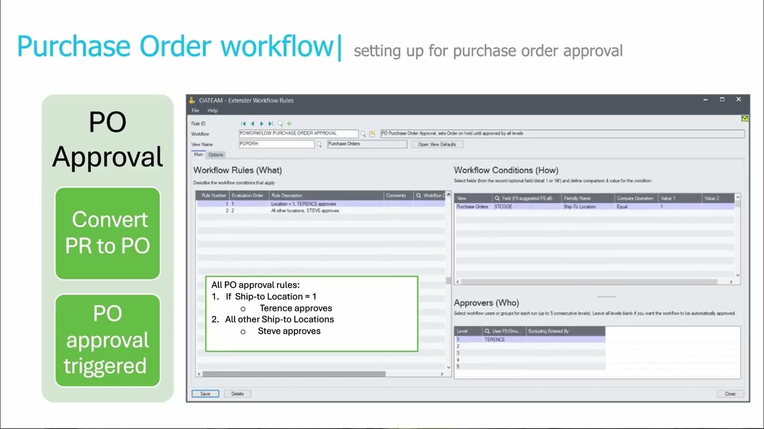This screenshot has width=764, height=429.
Task: Click approver level 5 row
Action: pyautogui.click(x=530, y=367)
